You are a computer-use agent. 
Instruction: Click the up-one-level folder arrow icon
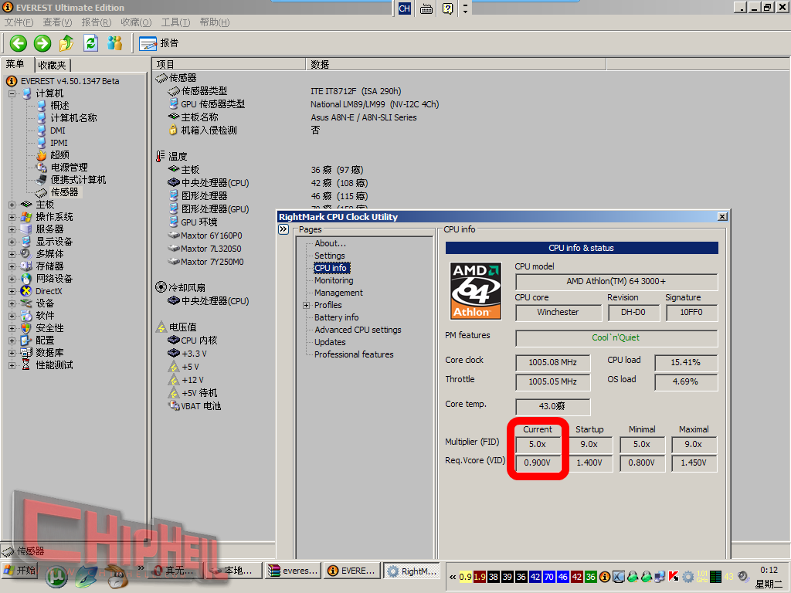(x=66, y=43)
